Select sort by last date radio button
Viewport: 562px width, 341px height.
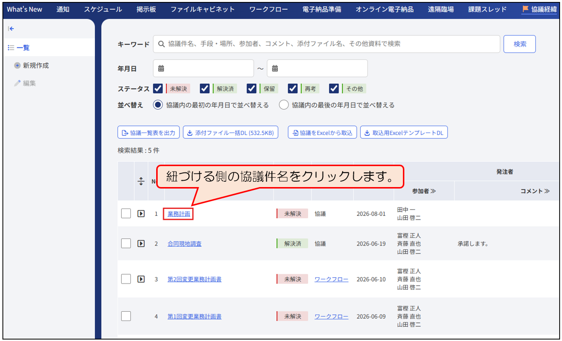284,105
